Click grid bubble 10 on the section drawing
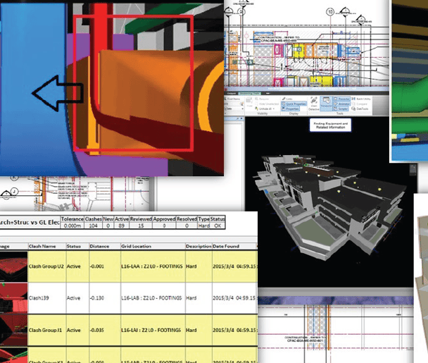The height and width of the screenshot is (363, 428). coord(330,12)
